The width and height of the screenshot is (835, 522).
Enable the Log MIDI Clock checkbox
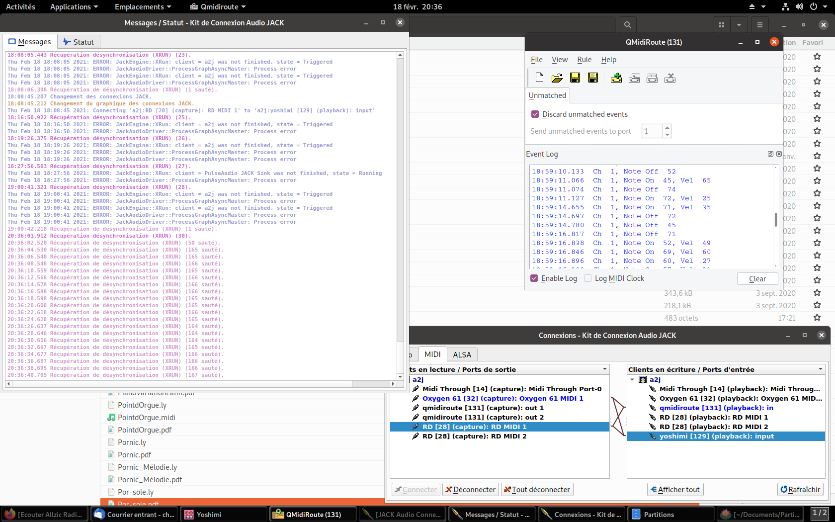pos(588,278)
